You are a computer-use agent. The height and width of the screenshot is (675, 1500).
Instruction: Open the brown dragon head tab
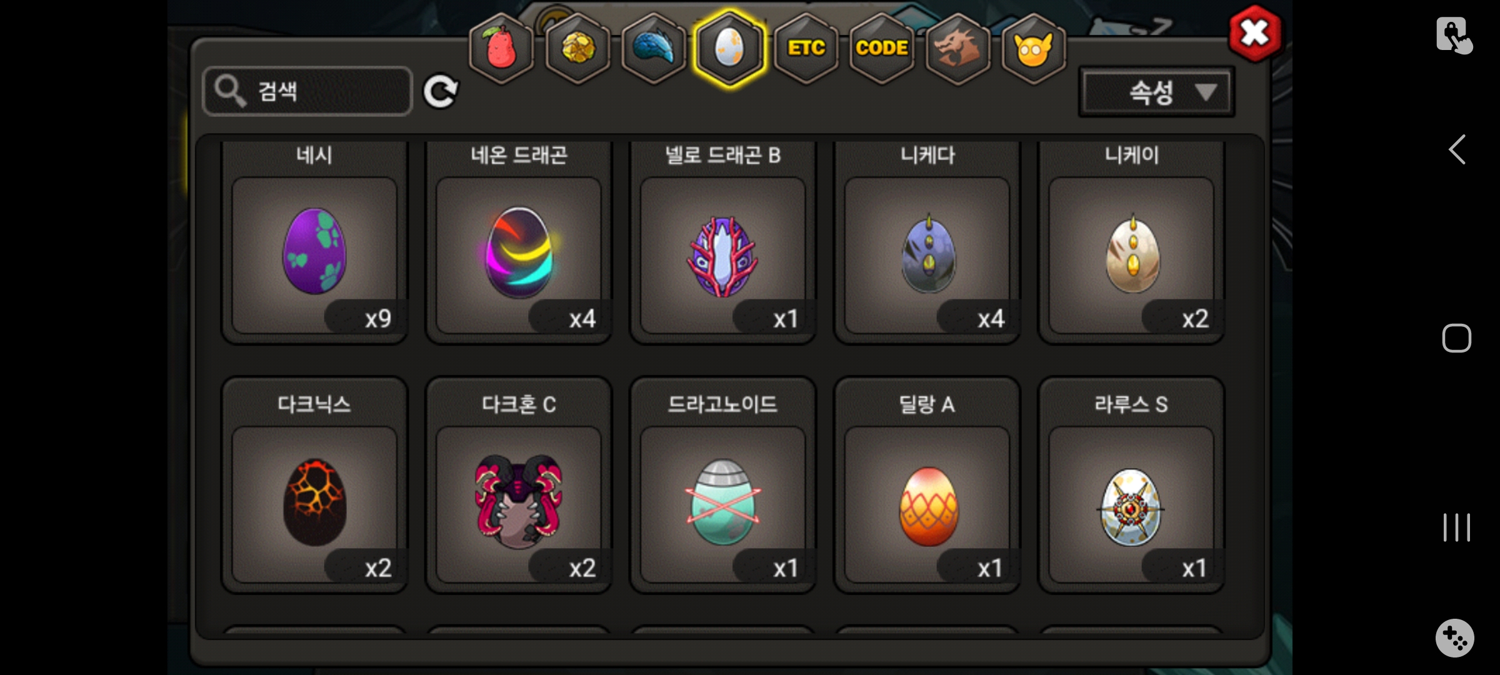coord(957,49)
